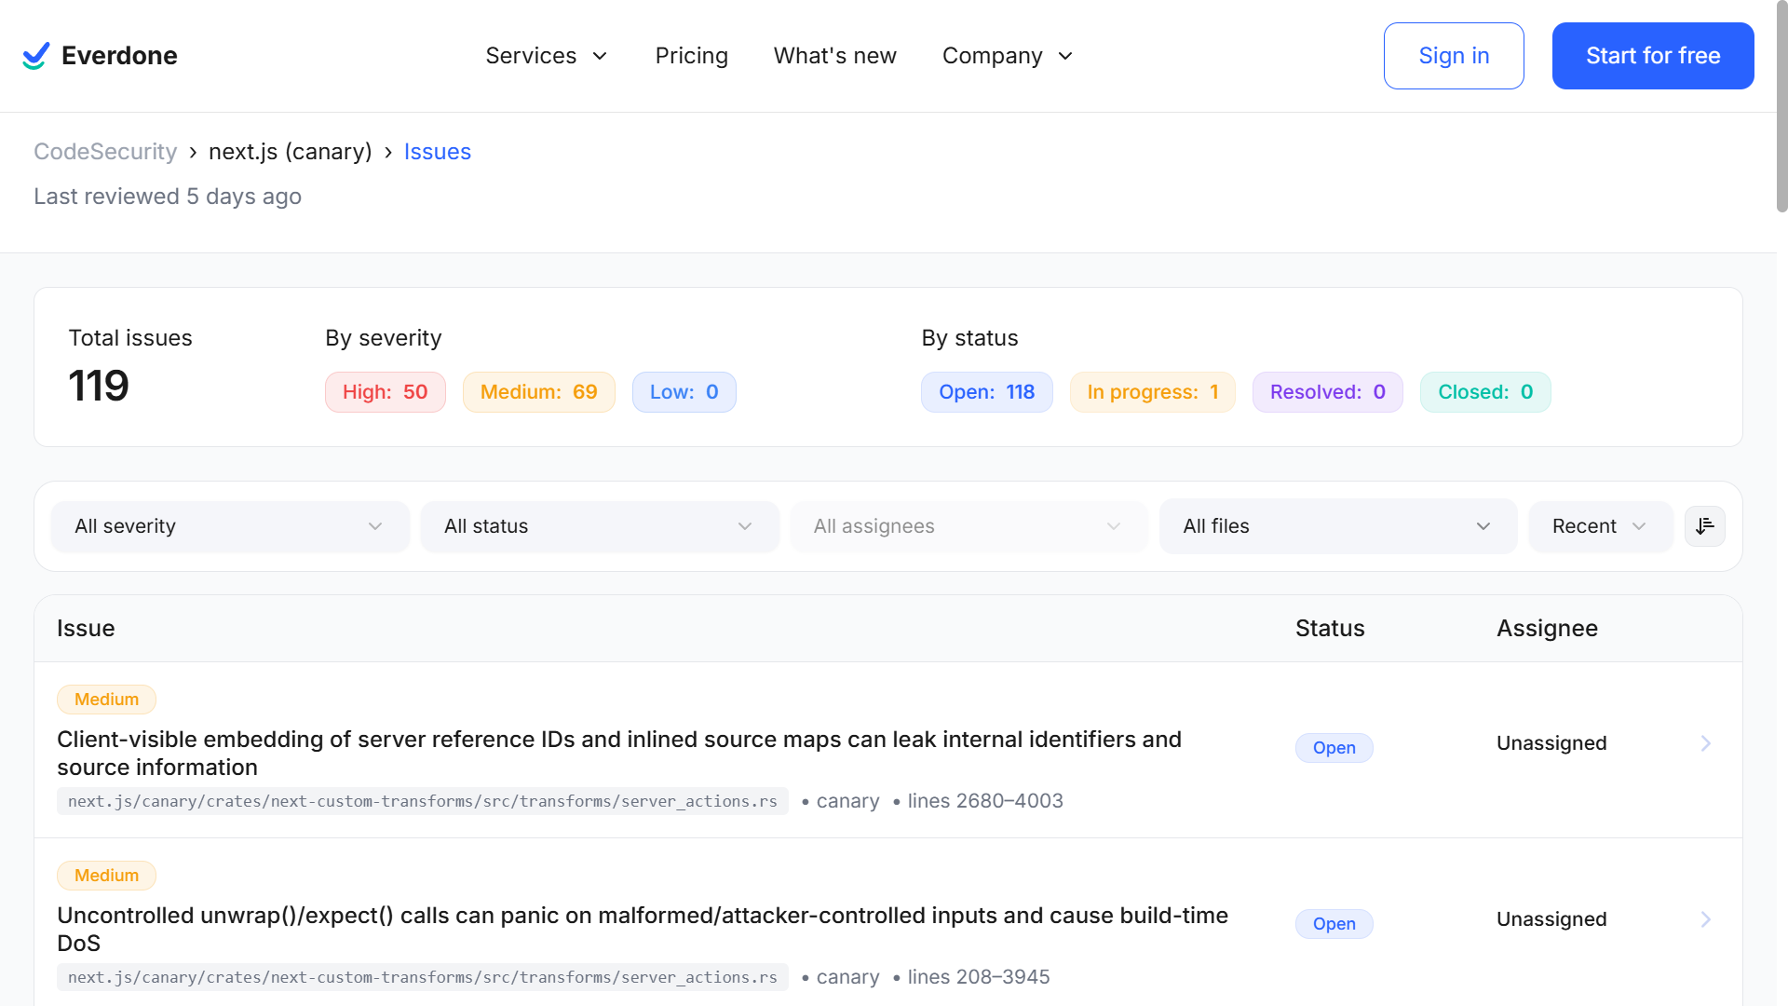Image resolution: width=1788 pixels, height=1006 pixels.
Task: Open second issue via its right chevron
Action: [1705, 919]
